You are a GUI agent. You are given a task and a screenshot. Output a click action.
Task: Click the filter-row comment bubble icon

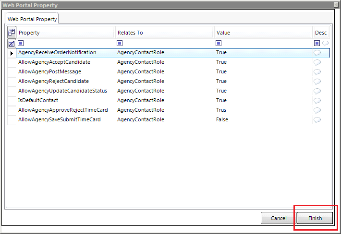(x=325, y=43)
